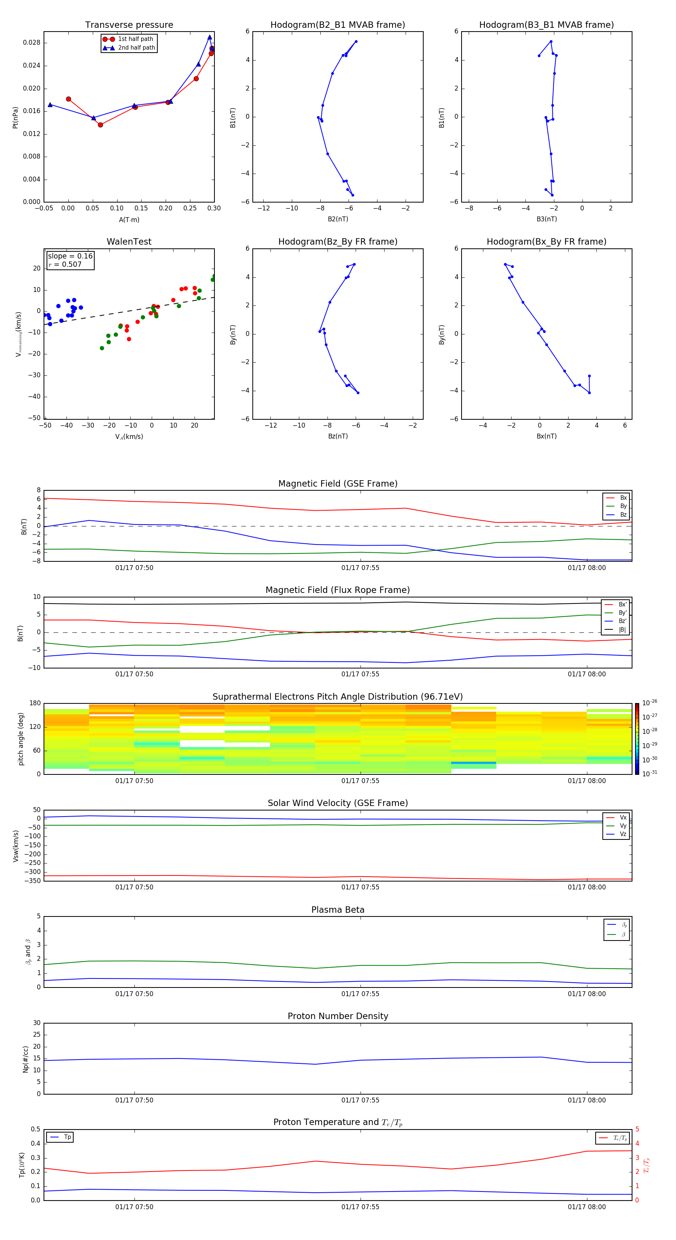Click '01/17 08:00' tick in Proton Temperature panel
Screen dimensions: 676x1240
coord(587,1207)
